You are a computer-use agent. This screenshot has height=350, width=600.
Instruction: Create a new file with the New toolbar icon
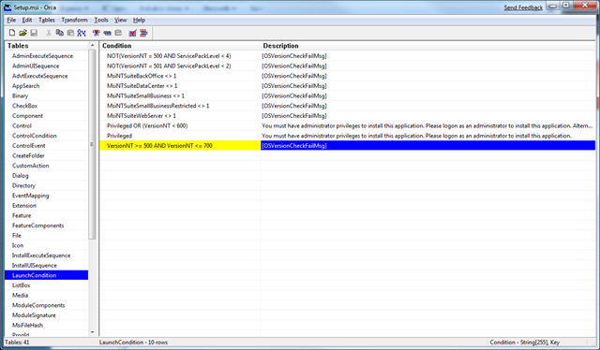coord(12,33)
